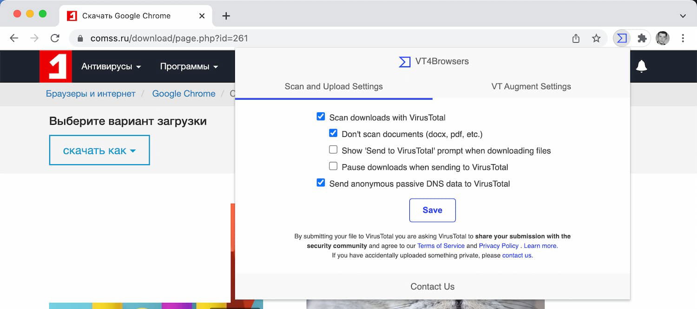This screenshot has height=309, width=697.
Task: Go back to the previous page
Action: pyautogui.click(x=14, y=39)
